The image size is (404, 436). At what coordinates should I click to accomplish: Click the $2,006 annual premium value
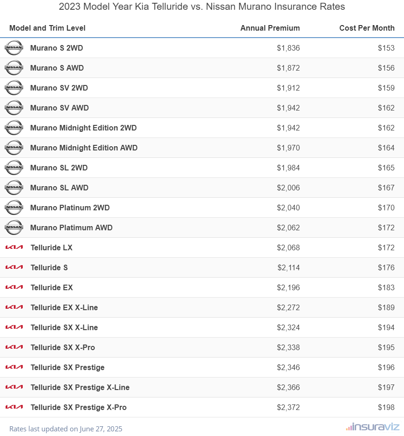pos(288,188)
